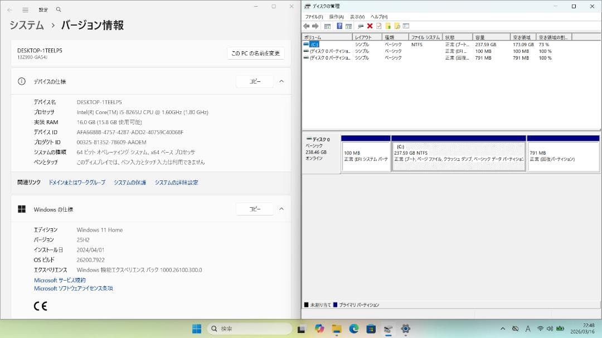Open システムの保護 link
This screenshot has width=602, height=338.
click(130, 183)
